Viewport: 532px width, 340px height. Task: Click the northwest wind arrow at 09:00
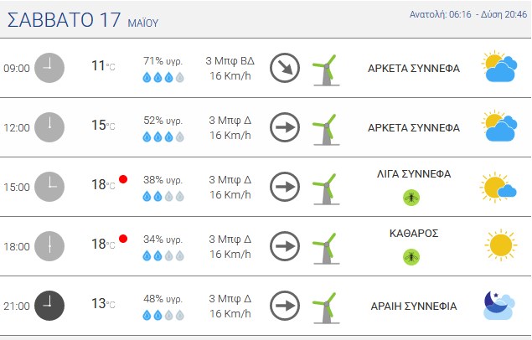285,68
